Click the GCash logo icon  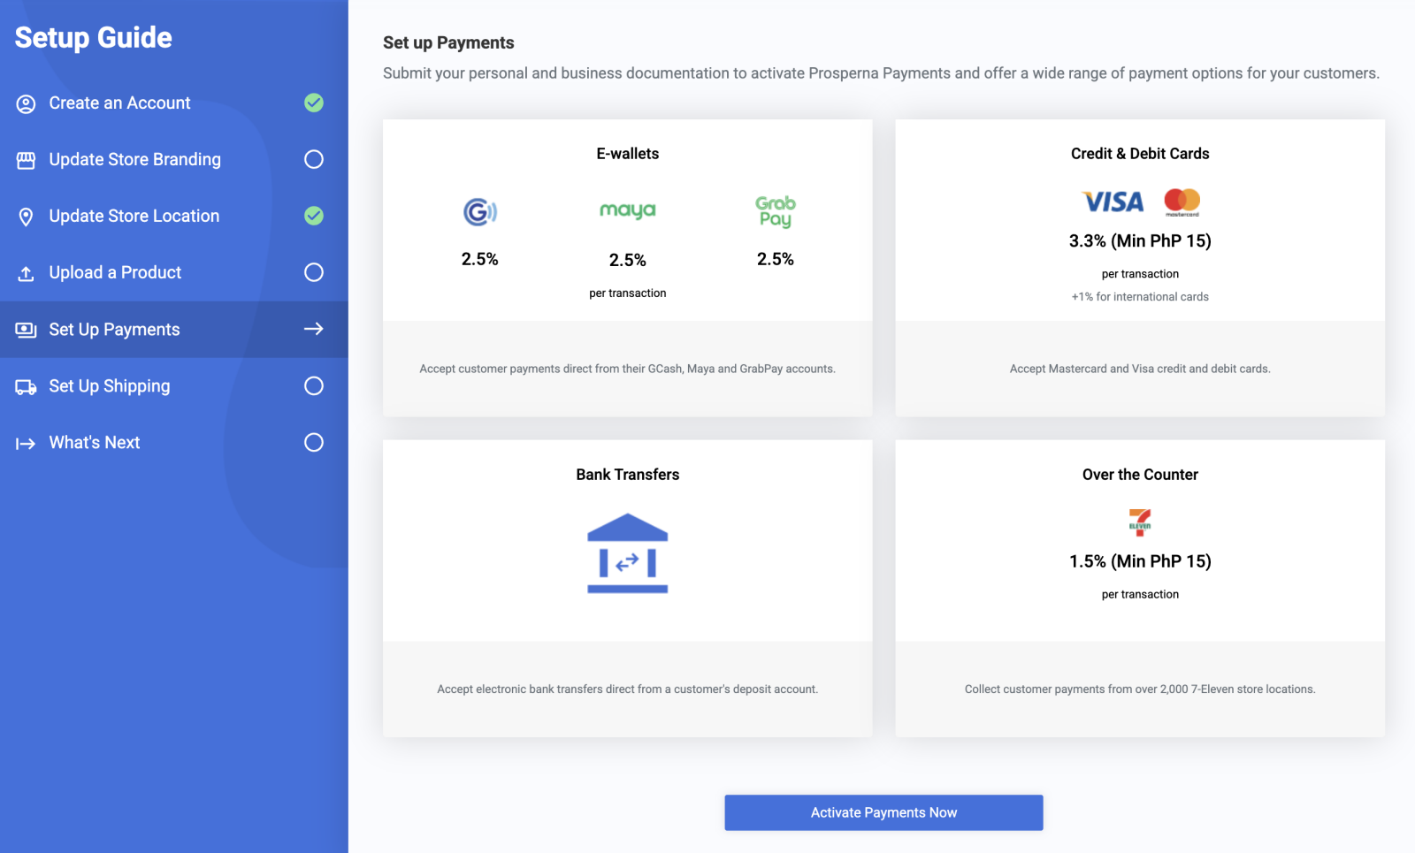(x=480, y=211)
